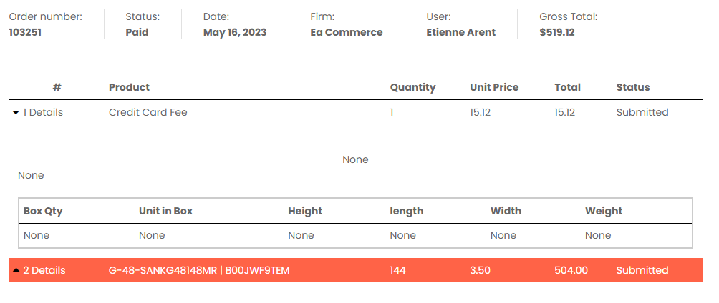Click the '2 Details' label

44,271
